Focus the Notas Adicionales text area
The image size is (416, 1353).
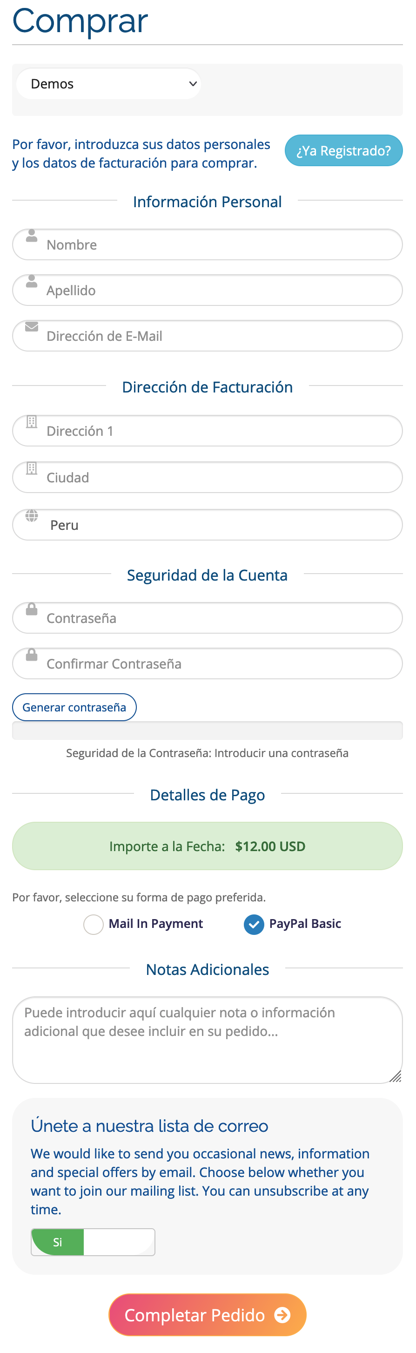[208, 1040]
